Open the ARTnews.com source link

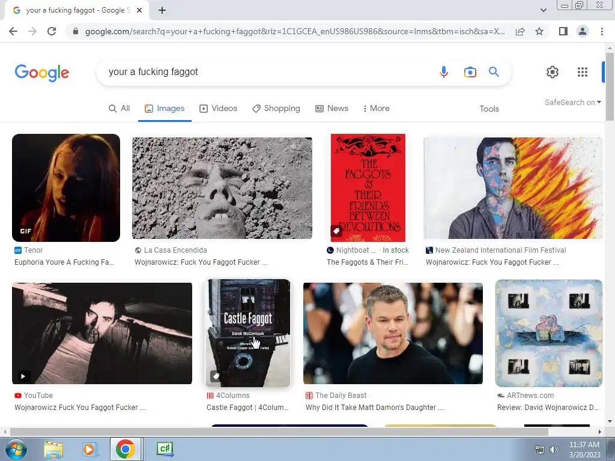click(x=526, y=396)
